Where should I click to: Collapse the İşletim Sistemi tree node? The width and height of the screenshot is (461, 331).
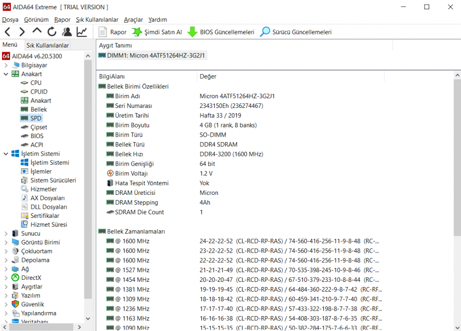pos(6,154)
